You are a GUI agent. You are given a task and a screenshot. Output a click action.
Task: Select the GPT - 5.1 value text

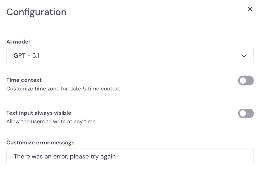26,56
